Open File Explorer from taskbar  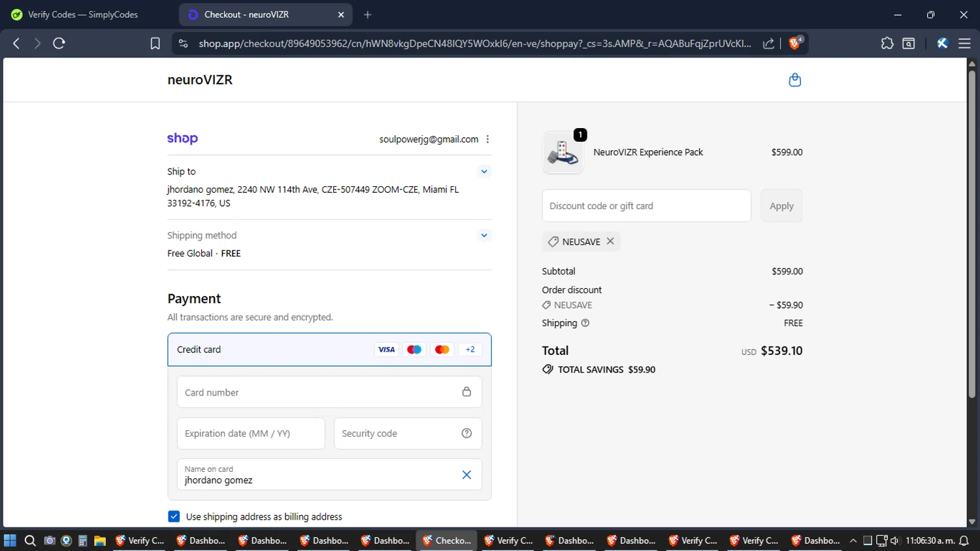pos(100,541)
